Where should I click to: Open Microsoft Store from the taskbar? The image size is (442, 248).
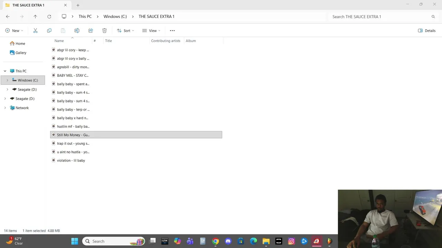[x=241, y=241]
